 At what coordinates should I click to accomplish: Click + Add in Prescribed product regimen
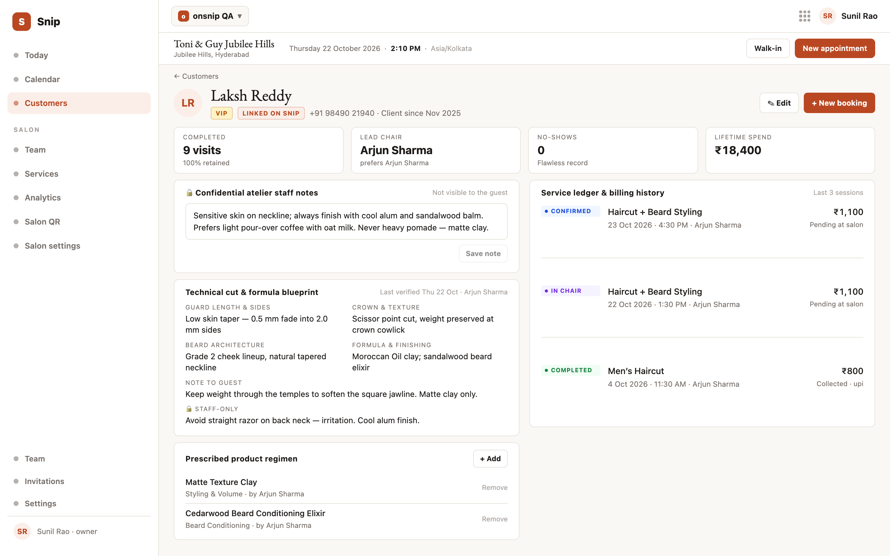[x=490, y=459]
